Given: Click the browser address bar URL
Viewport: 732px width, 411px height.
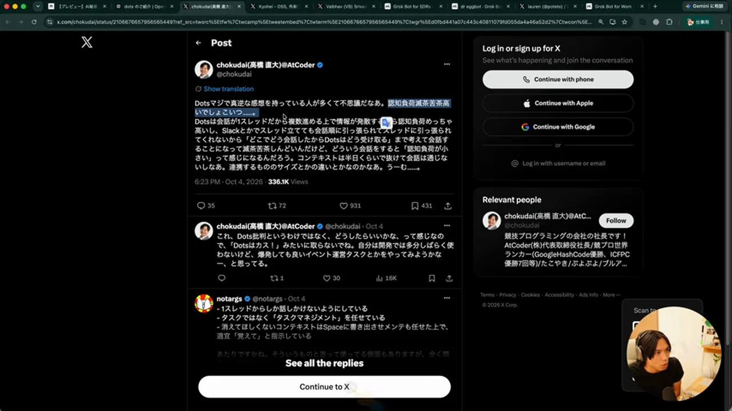Looking at the screenshot, I should pos(324,22).
